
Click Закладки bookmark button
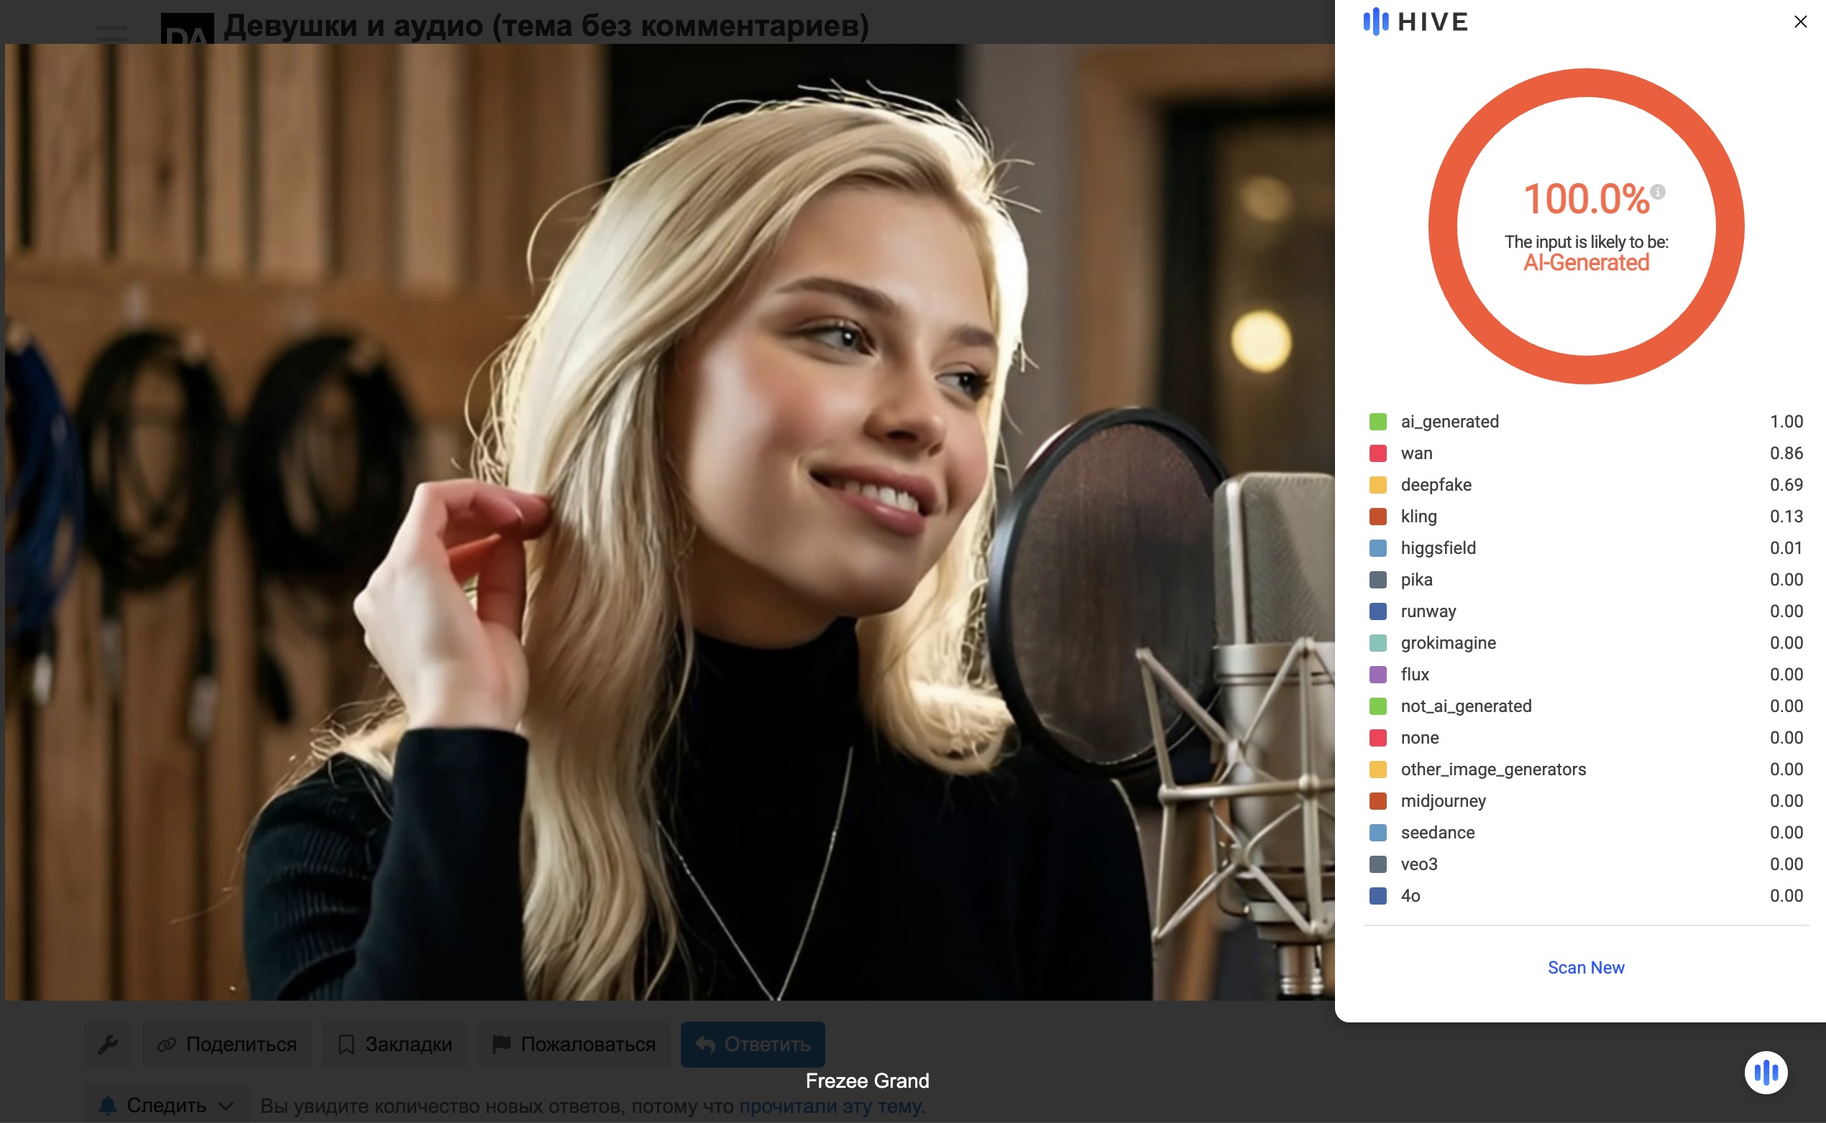pyautogui.click(x=395, y=1044)
